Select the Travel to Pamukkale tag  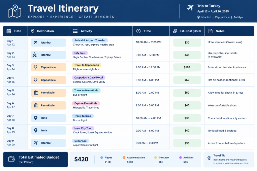[x=86, y=90]
